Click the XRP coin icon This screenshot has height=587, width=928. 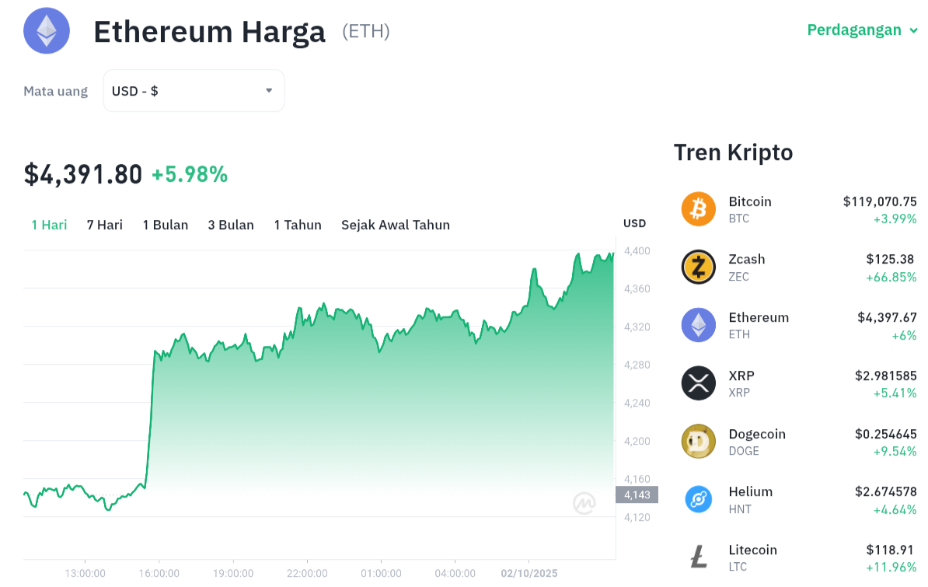[698, 383]
